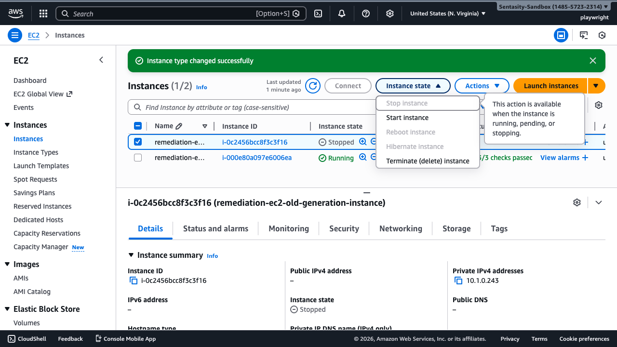The width and height of the screenshot is (617, 347).
Task: Collapse the Instance summary section
Action: (x=131, y=255)
